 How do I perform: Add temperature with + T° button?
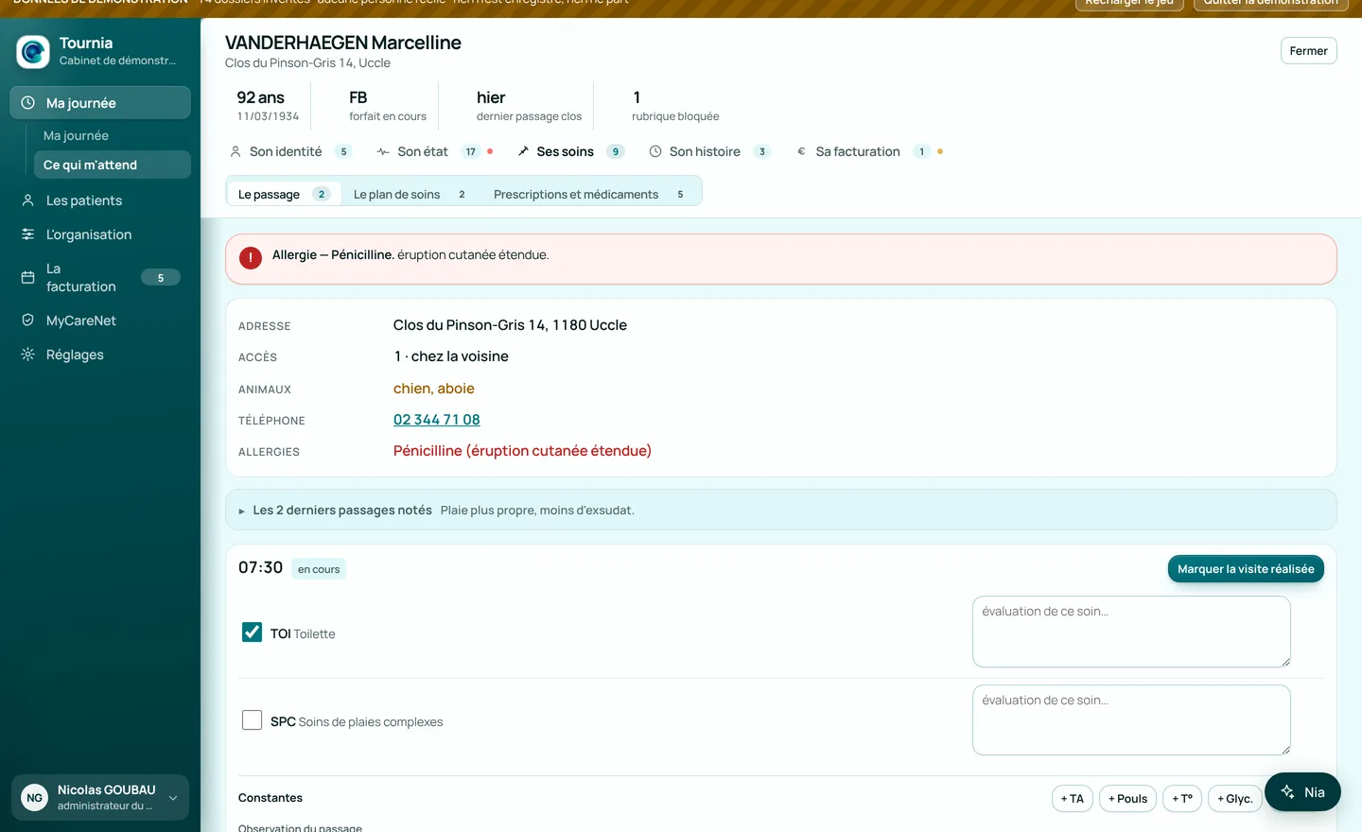[x=1182, y=798]
